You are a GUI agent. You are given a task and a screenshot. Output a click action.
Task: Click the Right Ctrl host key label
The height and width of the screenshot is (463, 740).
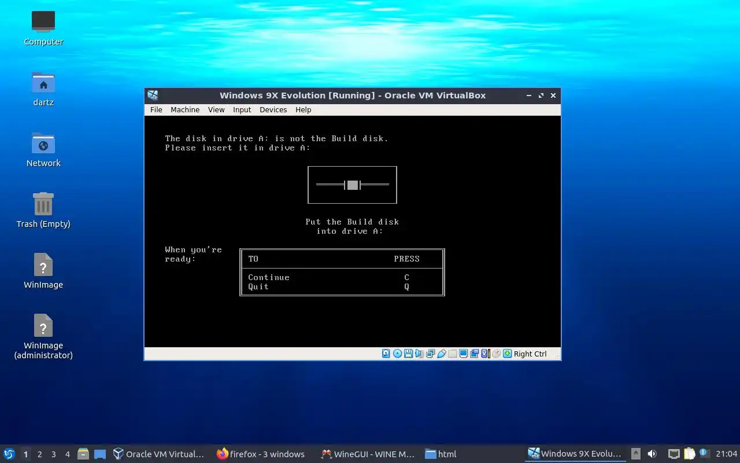click(x=530, y=354)
